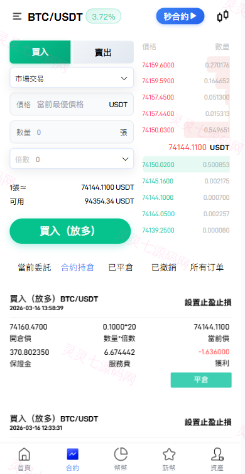Open the 新幣 star icon
The image size is (245, 474).
(x=169, y=454)
